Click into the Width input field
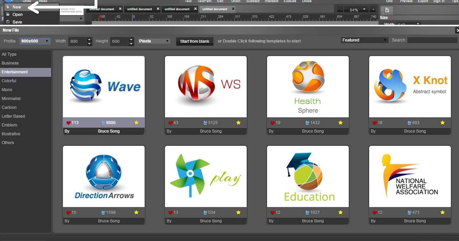 78,41
